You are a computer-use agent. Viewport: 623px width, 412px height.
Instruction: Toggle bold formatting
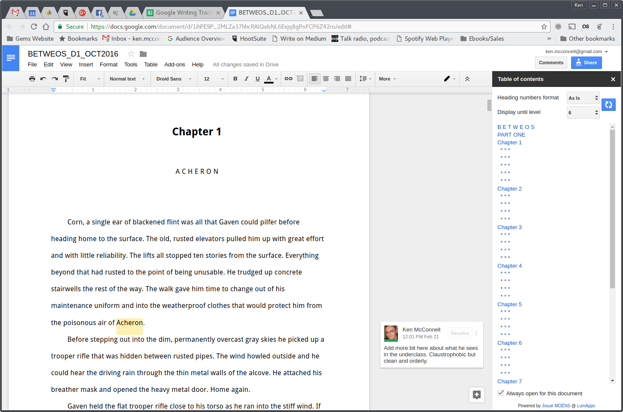pos(235,79)
